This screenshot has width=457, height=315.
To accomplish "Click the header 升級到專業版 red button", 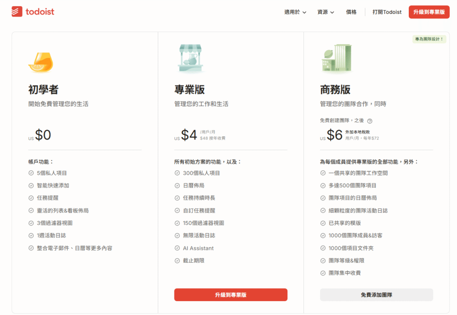I will point(429,12).
